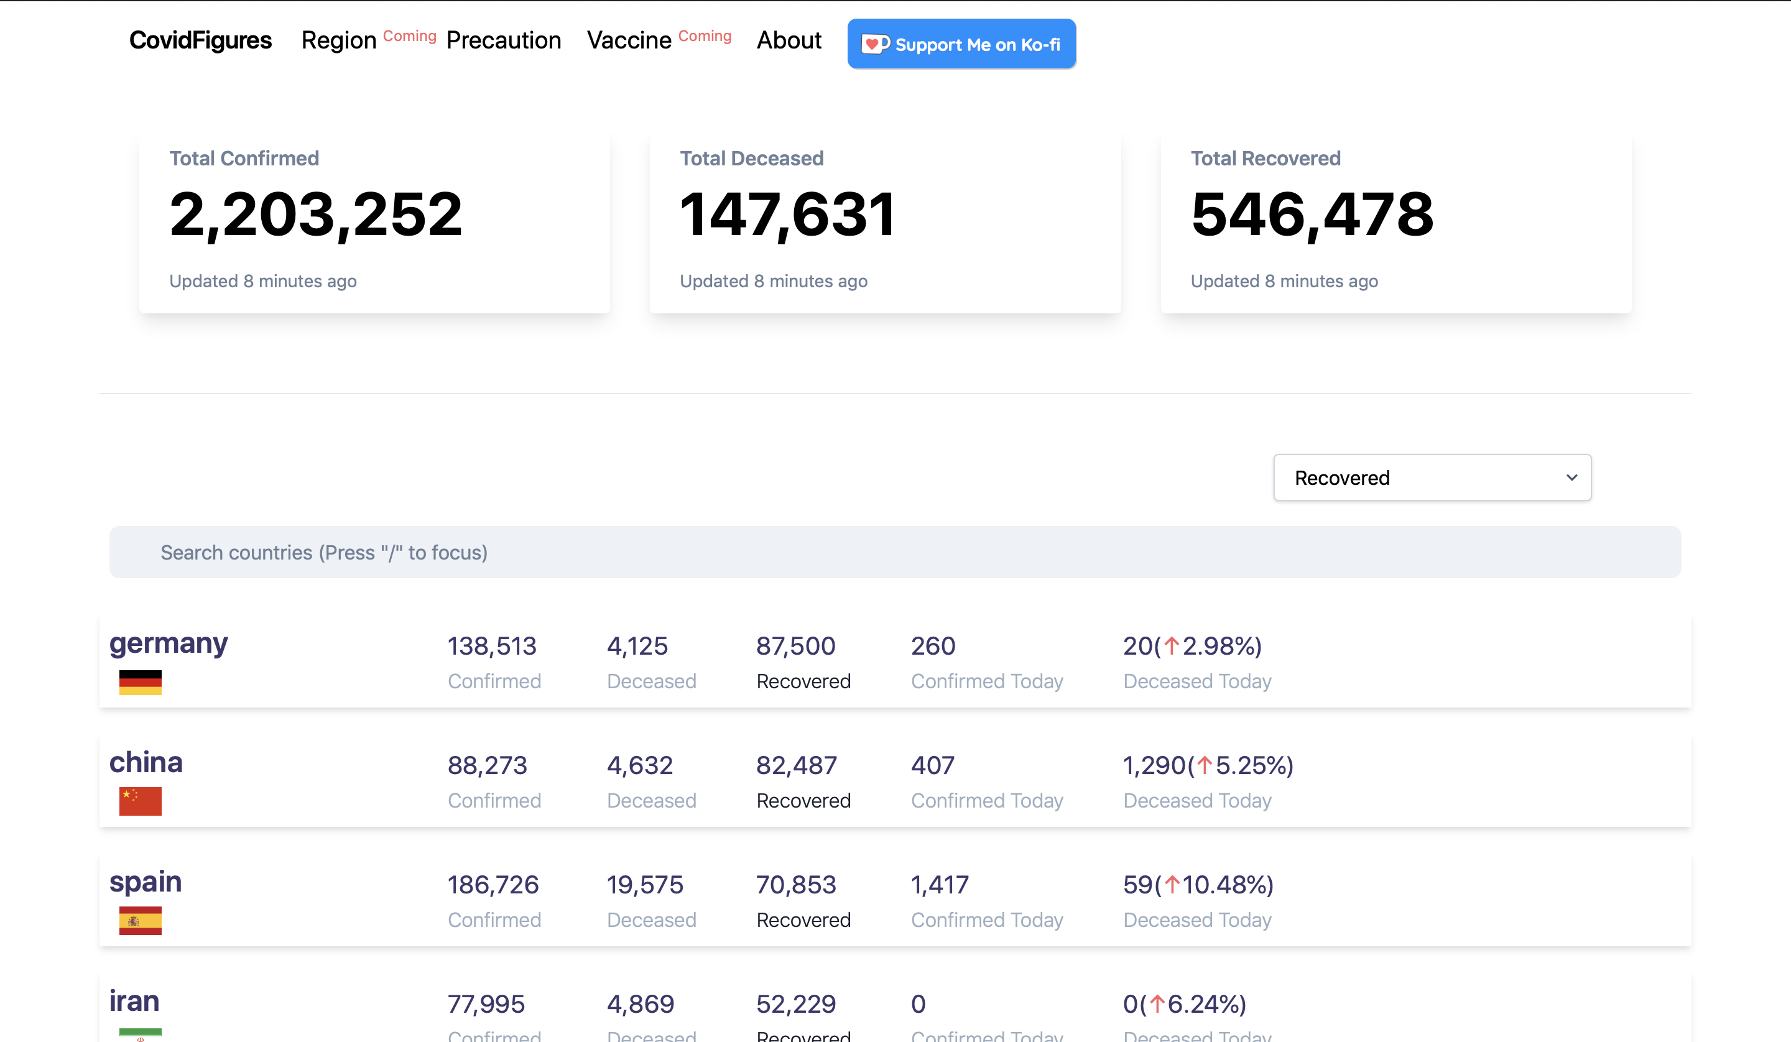Image resolution: width=1791 pixels, height=1042 pixels.
Task: Click red arrow in Germany deceased today
Action: (x=1171, y=646)
